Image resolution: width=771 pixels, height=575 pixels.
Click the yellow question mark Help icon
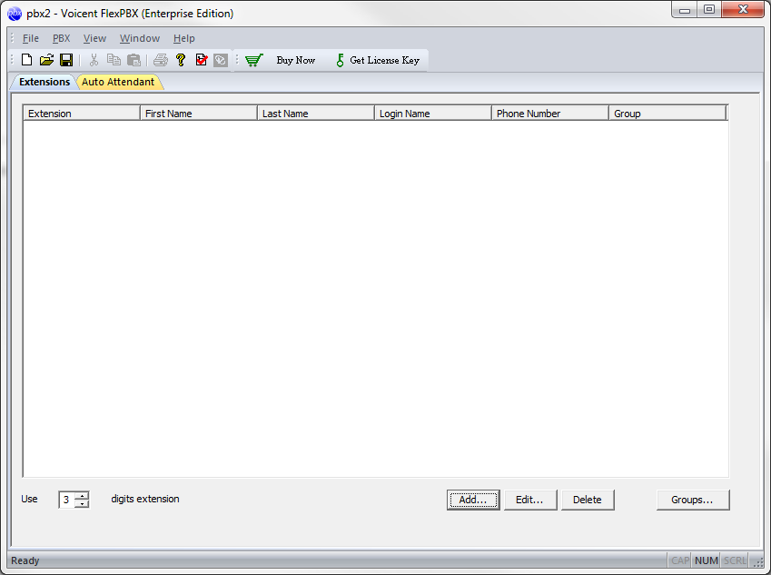point(181,60)
